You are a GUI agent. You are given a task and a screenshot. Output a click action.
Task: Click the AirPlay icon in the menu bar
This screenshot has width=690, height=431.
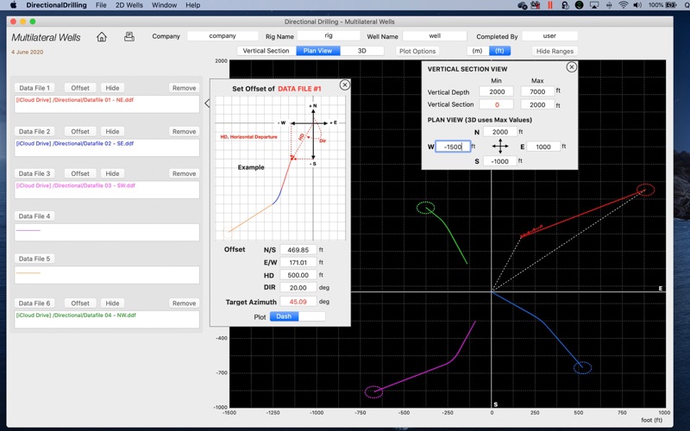tap(593, 5)
